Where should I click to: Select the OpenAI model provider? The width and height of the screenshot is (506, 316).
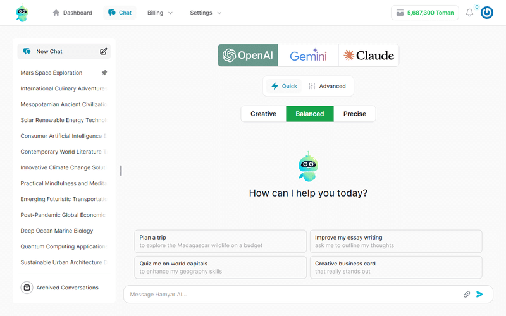click(248, 56)
